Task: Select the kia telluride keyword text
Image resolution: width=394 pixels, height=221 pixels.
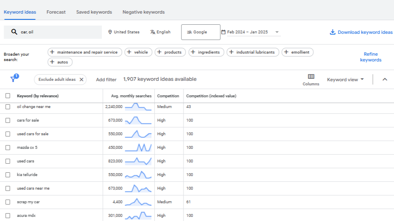Action: click(x=27, y=175)
